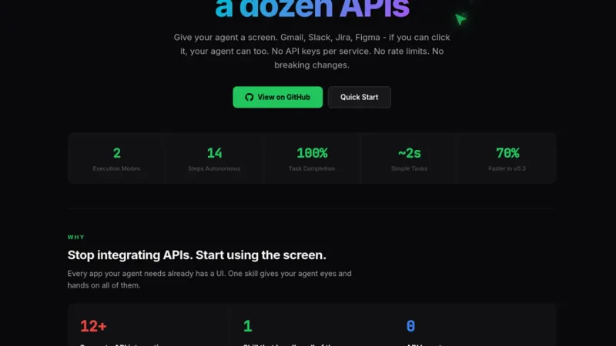Open the Quick Start button
616x346 pixels.
(359, 97)
